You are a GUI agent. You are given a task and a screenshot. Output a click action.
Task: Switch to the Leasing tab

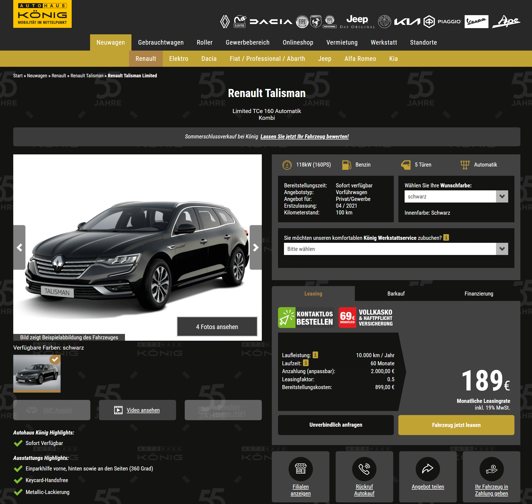[x=313, y=294]
